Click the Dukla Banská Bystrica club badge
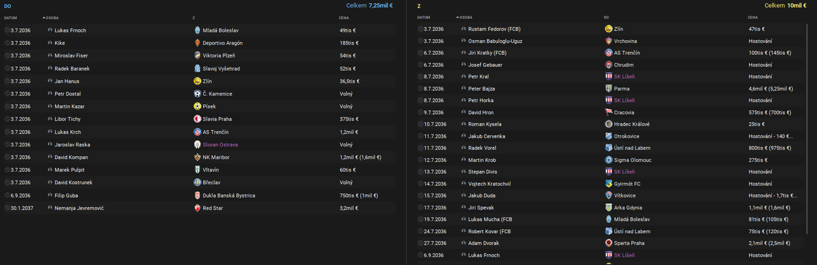The width and height of the screenshot is (817, 265). point(197,196)
